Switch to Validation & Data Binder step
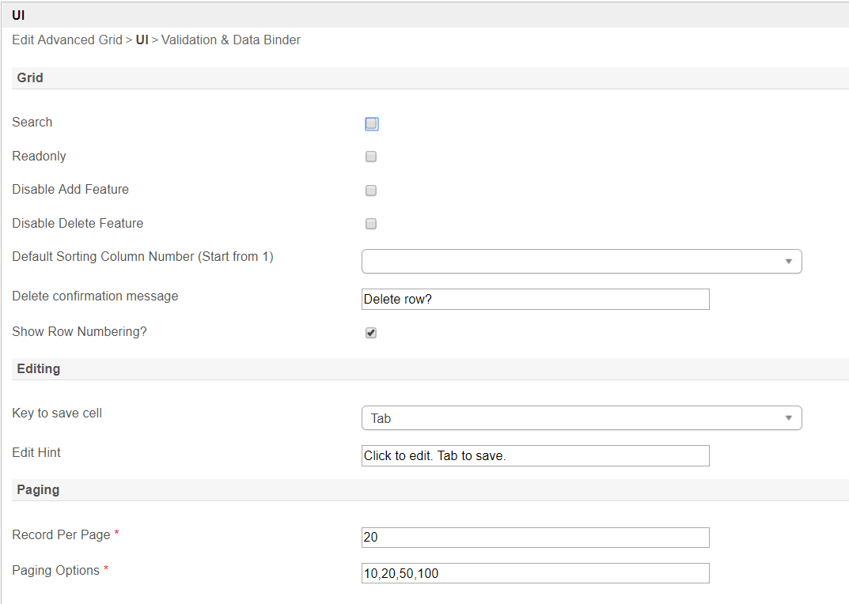The width and height of the screenshot is (849, 604). pyautogui.click(x=231, y=40)
